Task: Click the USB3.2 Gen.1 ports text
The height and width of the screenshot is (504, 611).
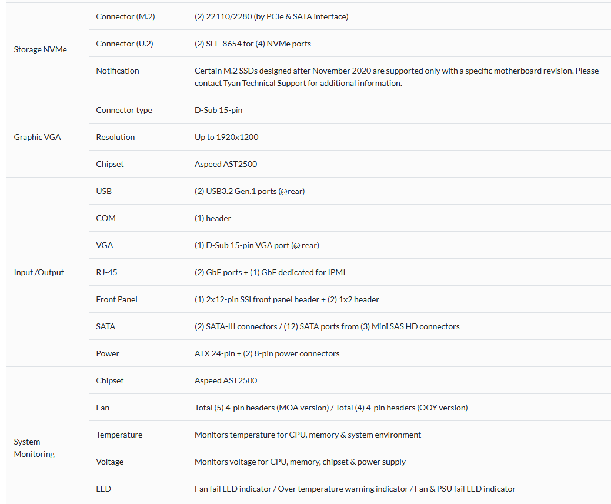Action: pyautogui.click(x=249, y=191)
